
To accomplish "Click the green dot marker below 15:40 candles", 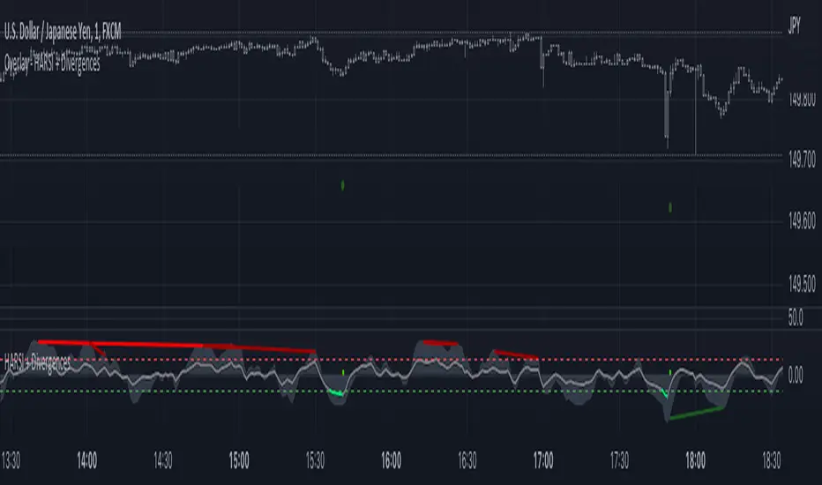I will point(343,185).
